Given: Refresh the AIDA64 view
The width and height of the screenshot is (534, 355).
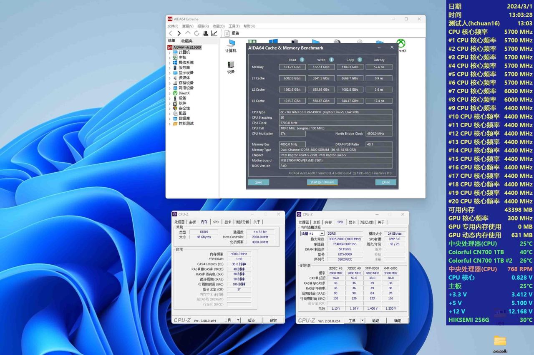Looking at the screenshot, I should [196, 33].
